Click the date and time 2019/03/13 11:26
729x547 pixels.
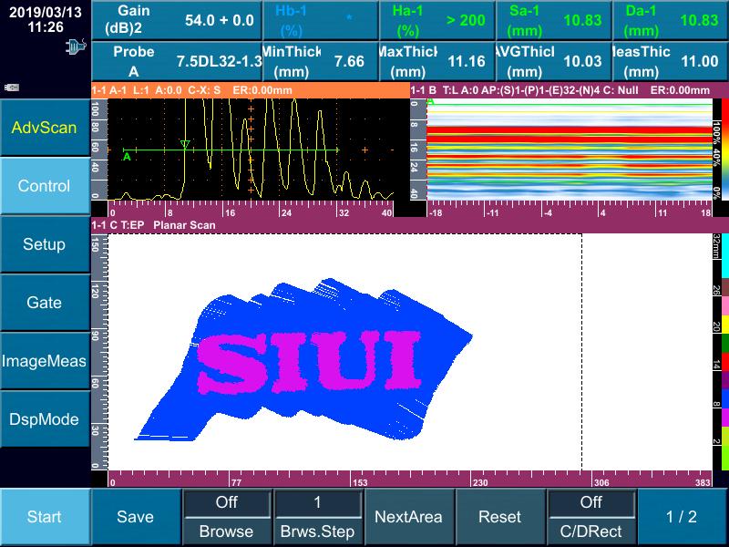[x=46, y=19]
